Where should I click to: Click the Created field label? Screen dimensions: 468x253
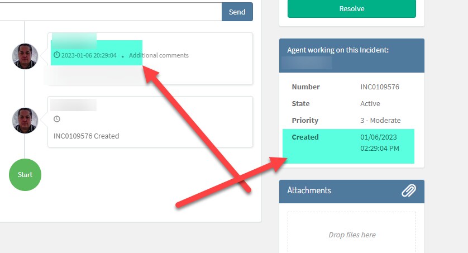[305, 137]
